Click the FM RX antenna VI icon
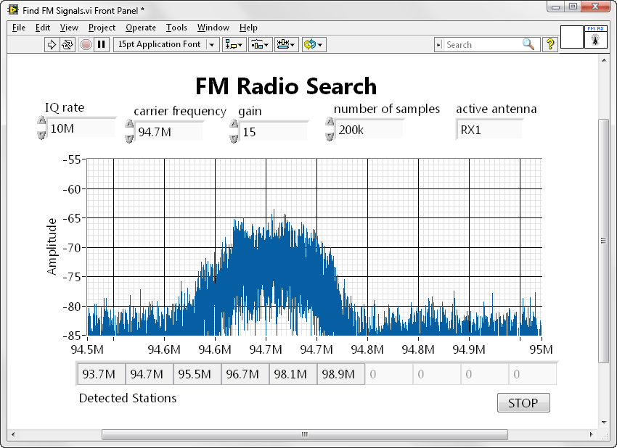 point(596,38)
